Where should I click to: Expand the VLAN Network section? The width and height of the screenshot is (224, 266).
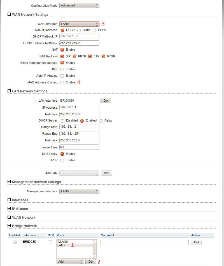(x=9, y=217)
